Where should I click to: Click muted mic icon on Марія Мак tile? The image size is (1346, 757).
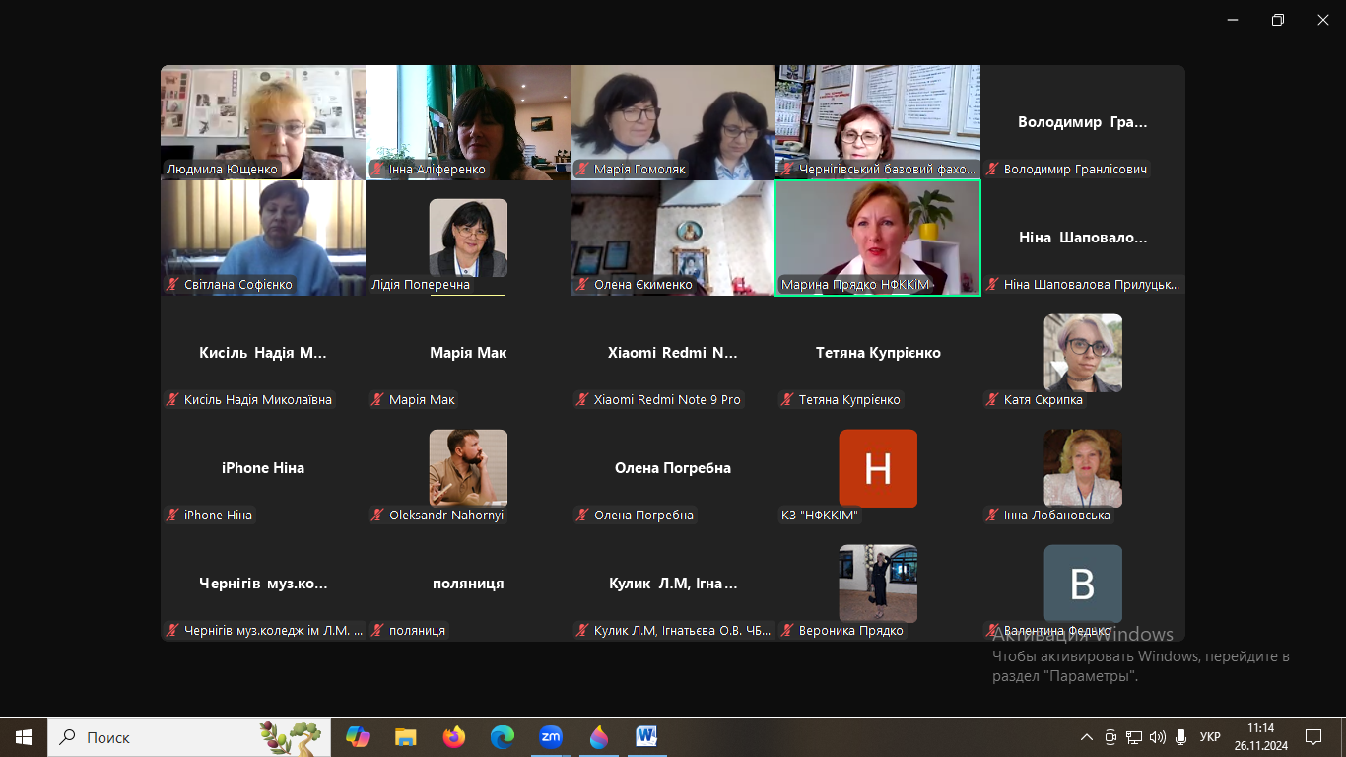377,400
